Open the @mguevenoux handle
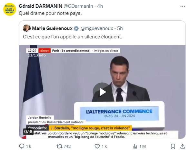This screenshot has width=189, height=152. 97,28
